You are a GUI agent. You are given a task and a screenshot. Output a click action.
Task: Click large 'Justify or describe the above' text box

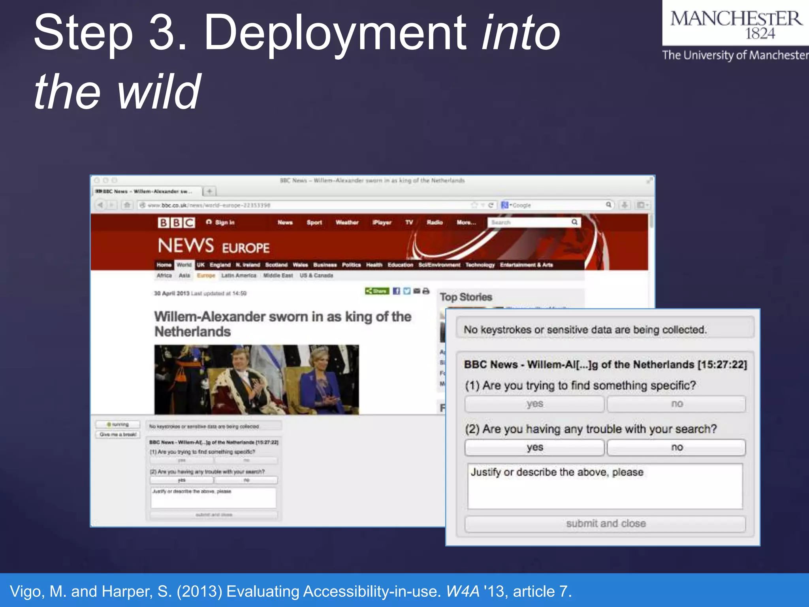click(605, 486)
